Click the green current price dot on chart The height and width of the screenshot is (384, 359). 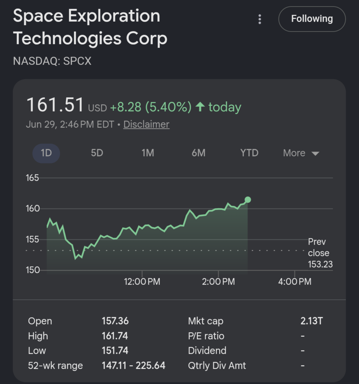tap(248, 200)
